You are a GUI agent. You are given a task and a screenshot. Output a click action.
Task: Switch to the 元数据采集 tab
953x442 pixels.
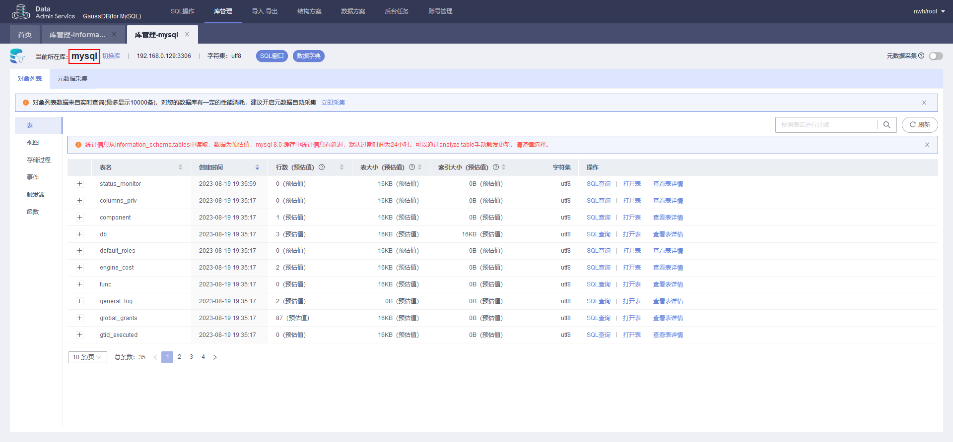click(72, 79)
